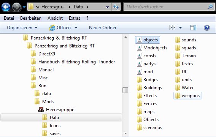Viewport: 216px width, 137px height.
Task: Select the textes folder icon
Action: pyautogui.click(x=178, y=64)
